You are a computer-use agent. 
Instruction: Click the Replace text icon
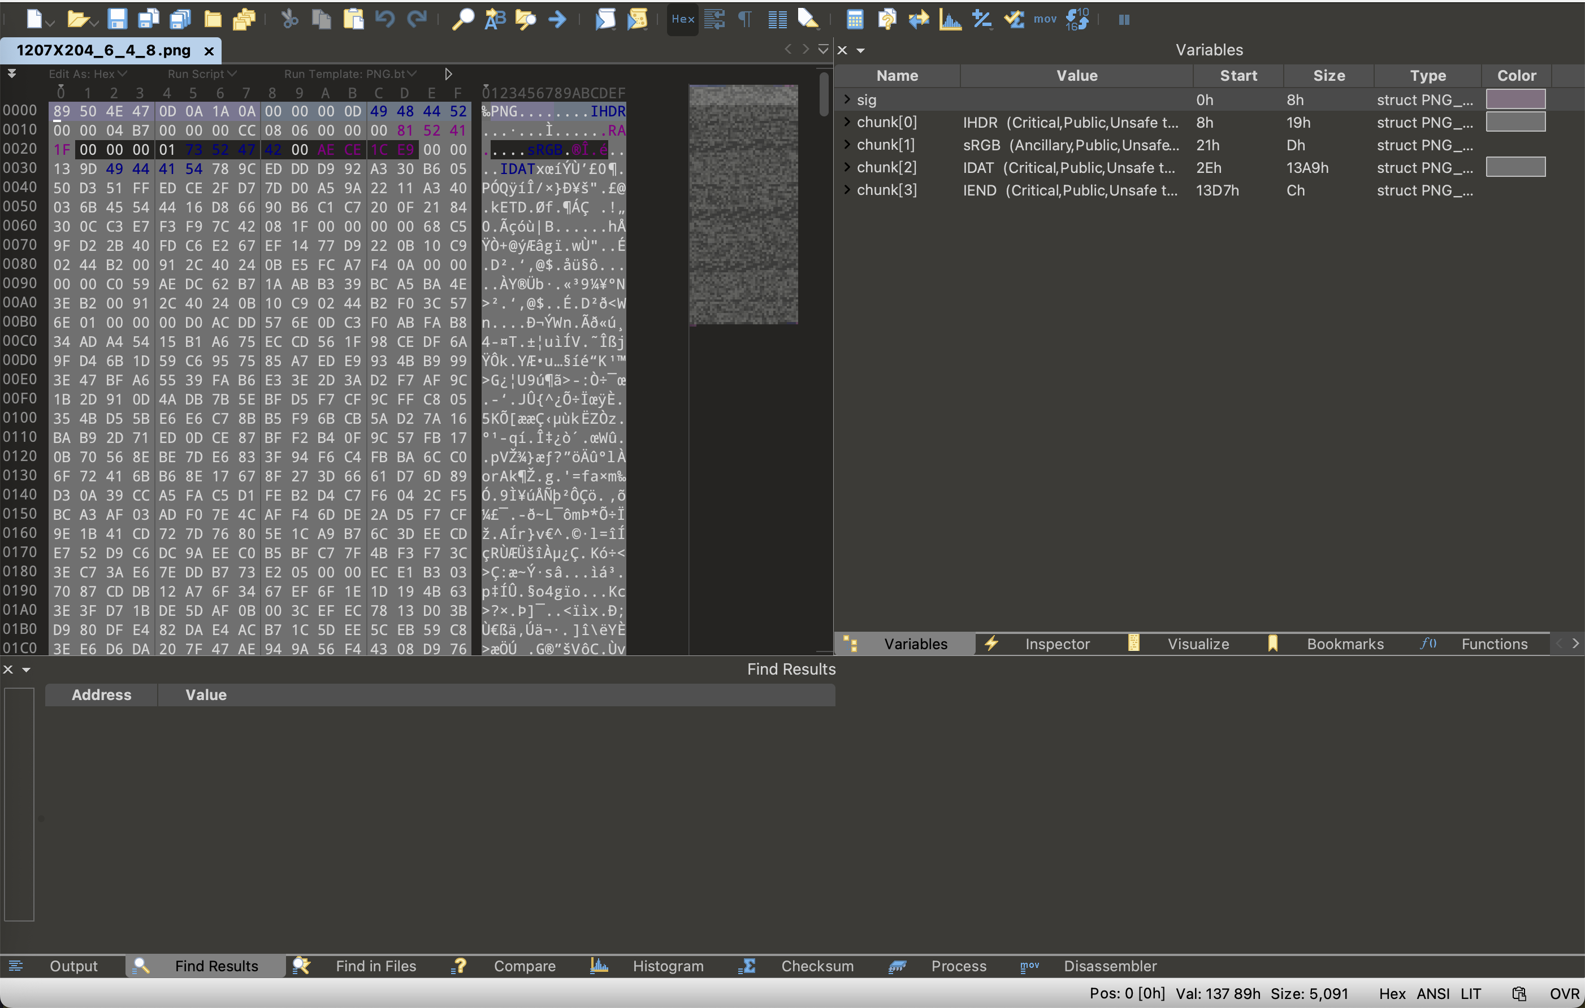point(495,20)
